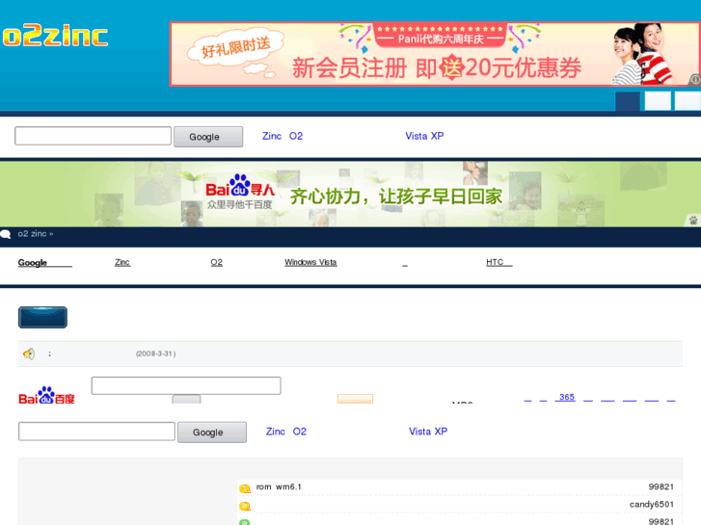Open user candy6501 profile
701x525 pixels.
(652, 505)
